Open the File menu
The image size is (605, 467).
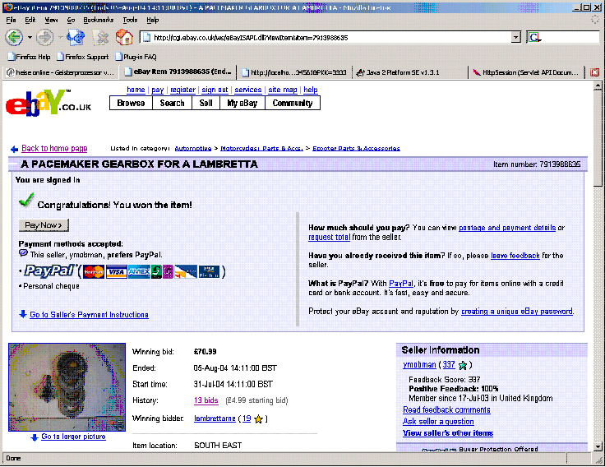pos(12,20)
